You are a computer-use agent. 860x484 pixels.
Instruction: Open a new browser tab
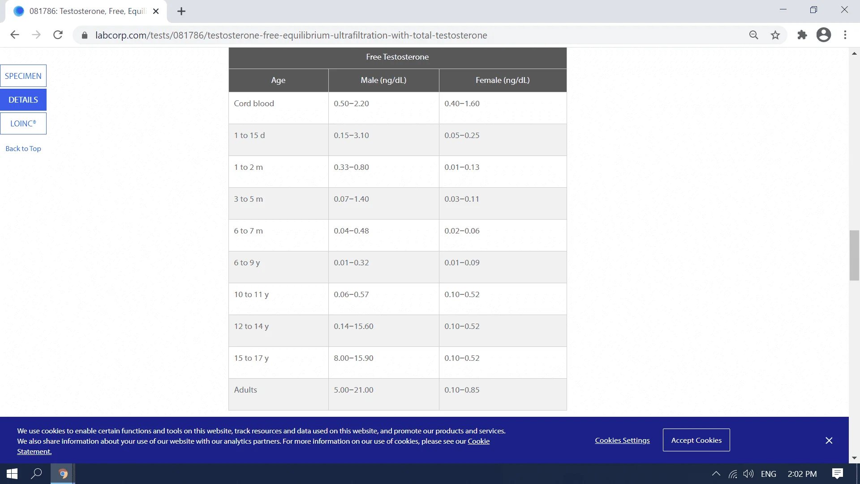click(181, 11)
